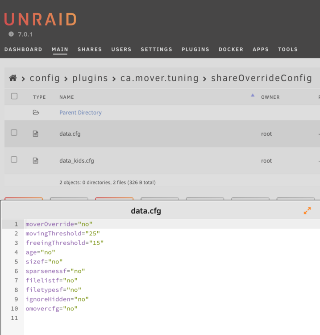The image size is (320, 335).
Task: Click the file icon of data_kids.cfg
Action: pyautogui.click(x=35, y=161)
